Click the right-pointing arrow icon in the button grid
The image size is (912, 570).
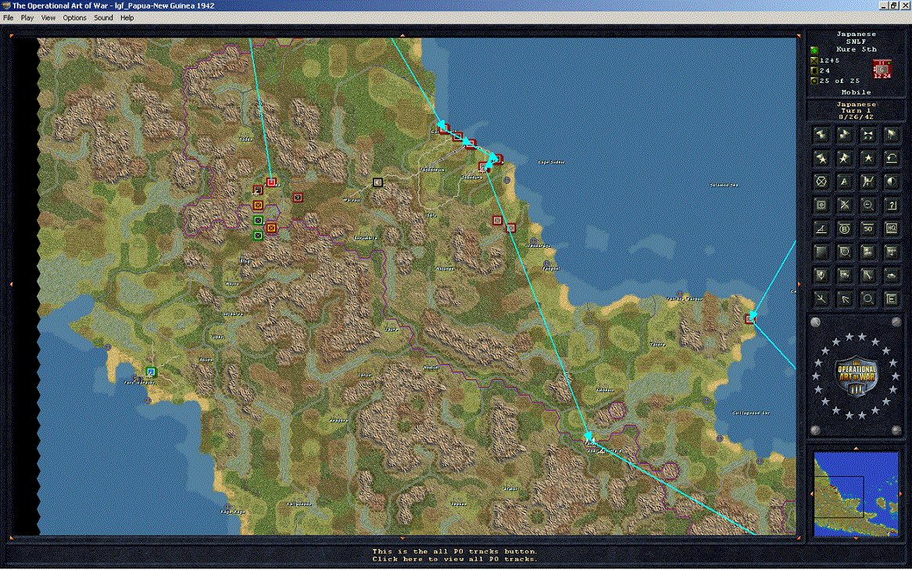[845, 134]
